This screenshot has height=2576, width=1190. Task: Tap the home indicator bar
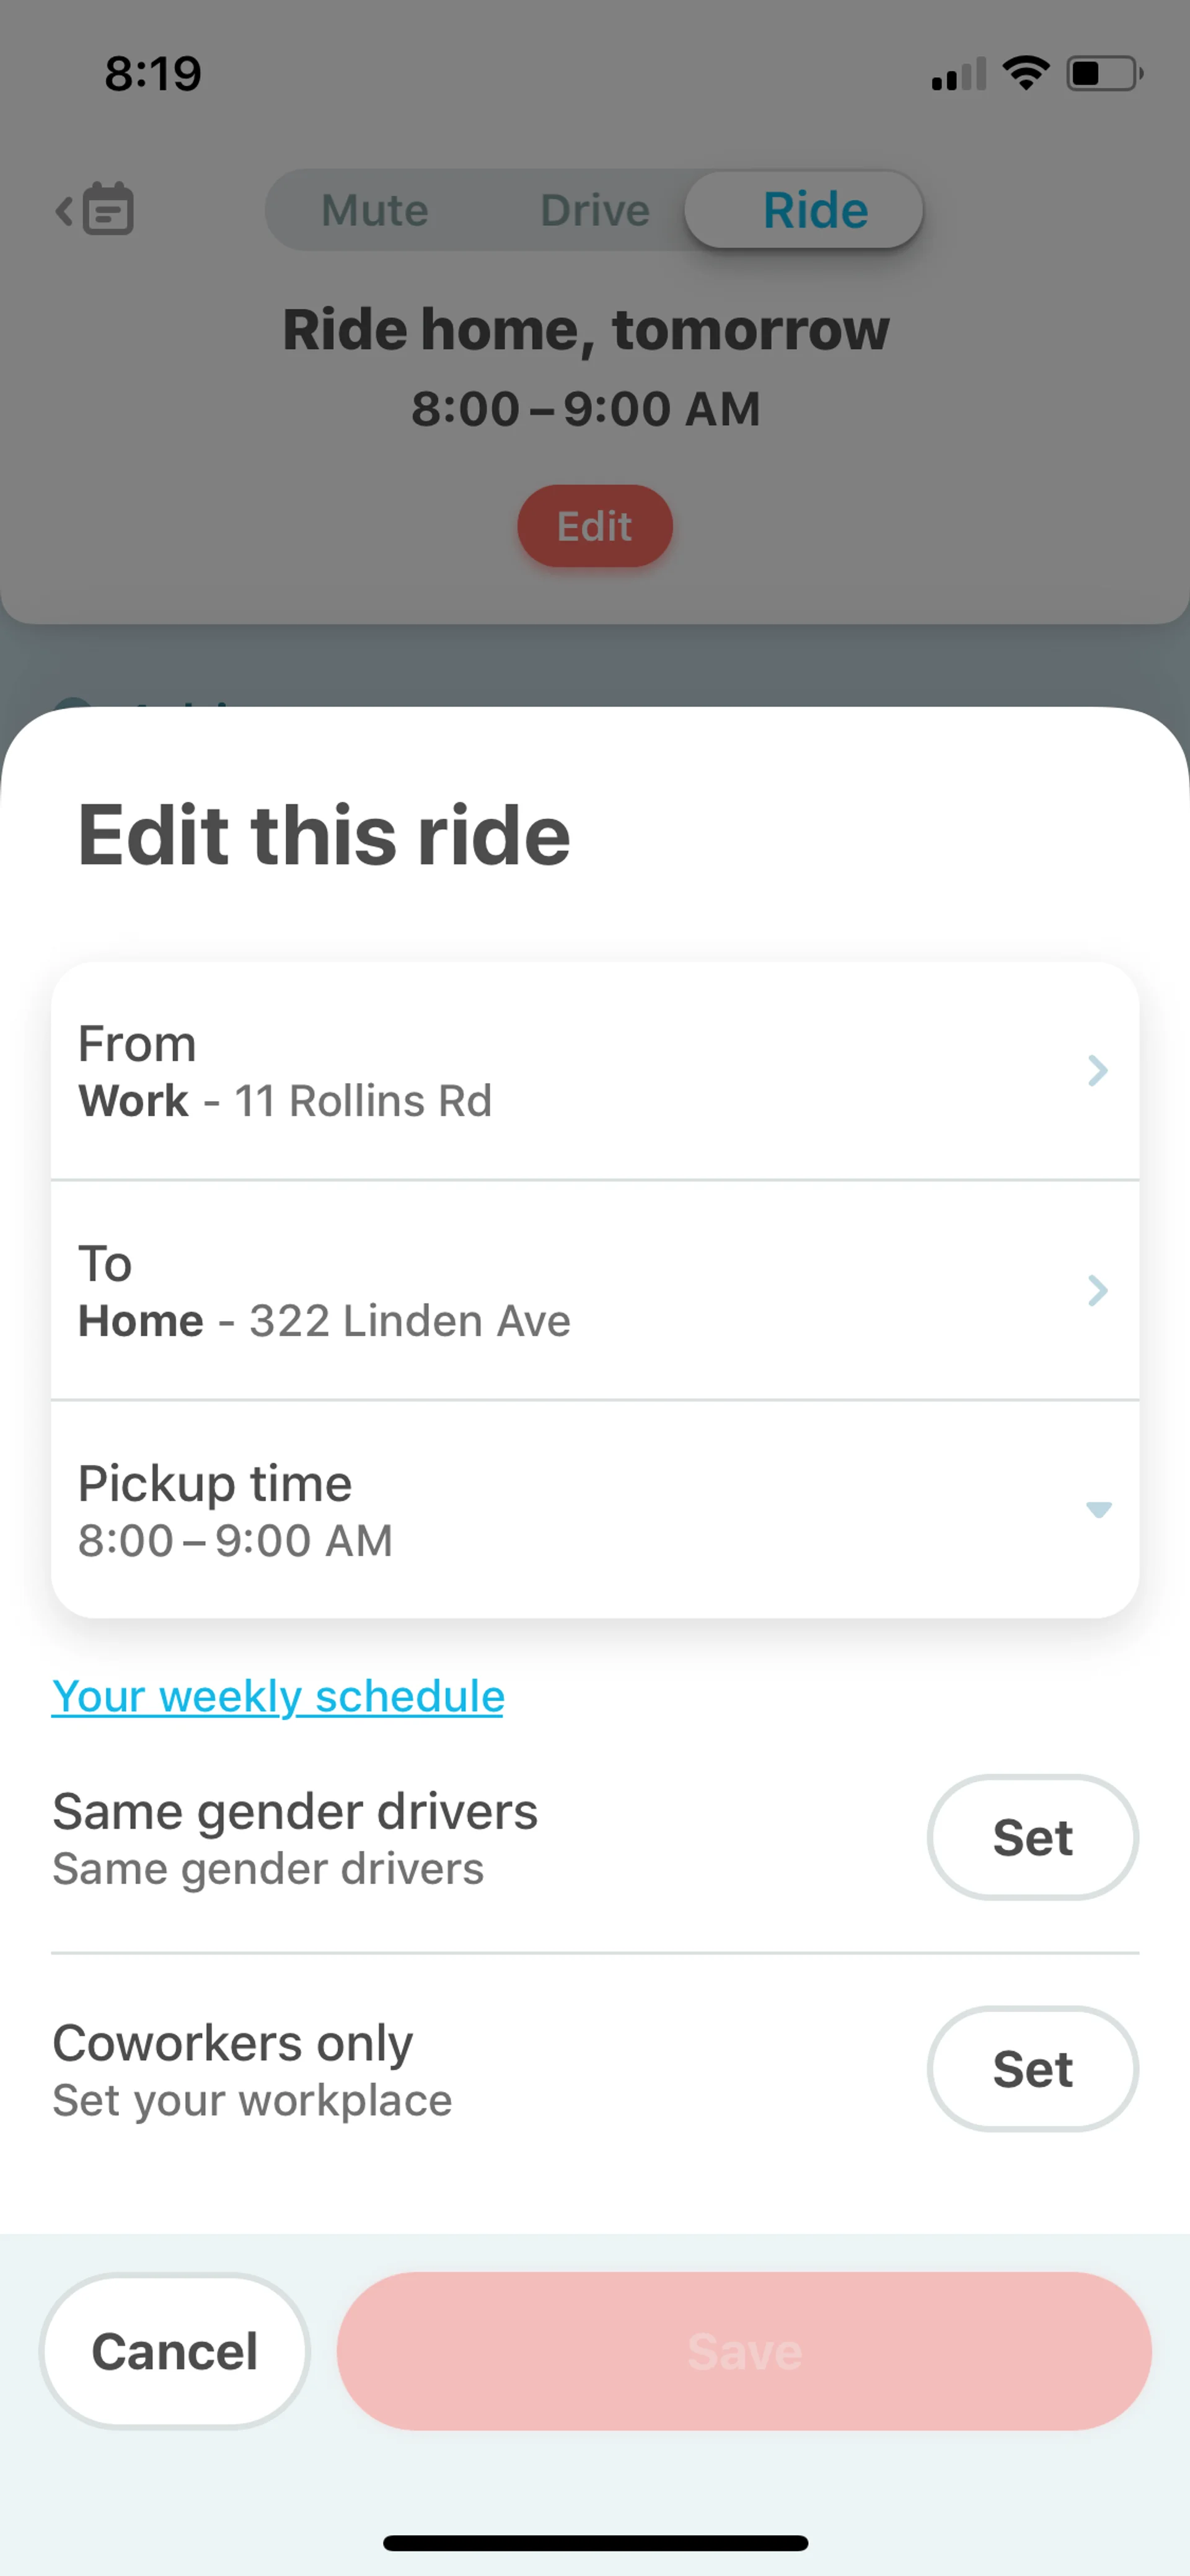[595, 2543]
